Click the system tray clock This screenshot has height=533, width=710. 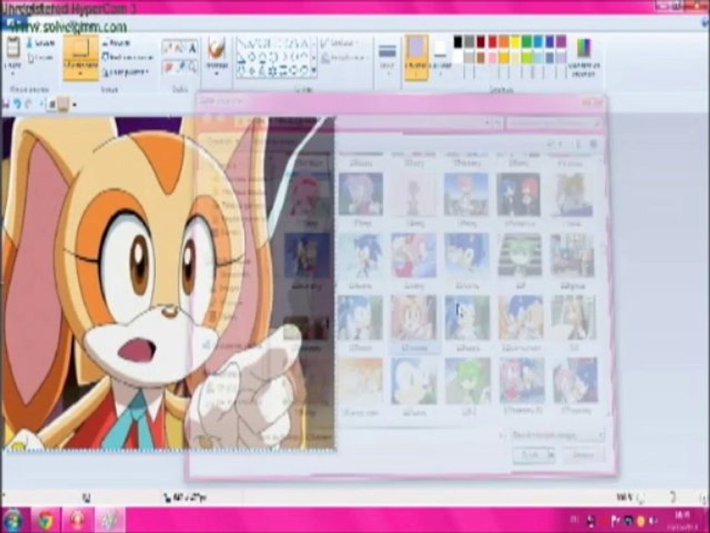683,520
